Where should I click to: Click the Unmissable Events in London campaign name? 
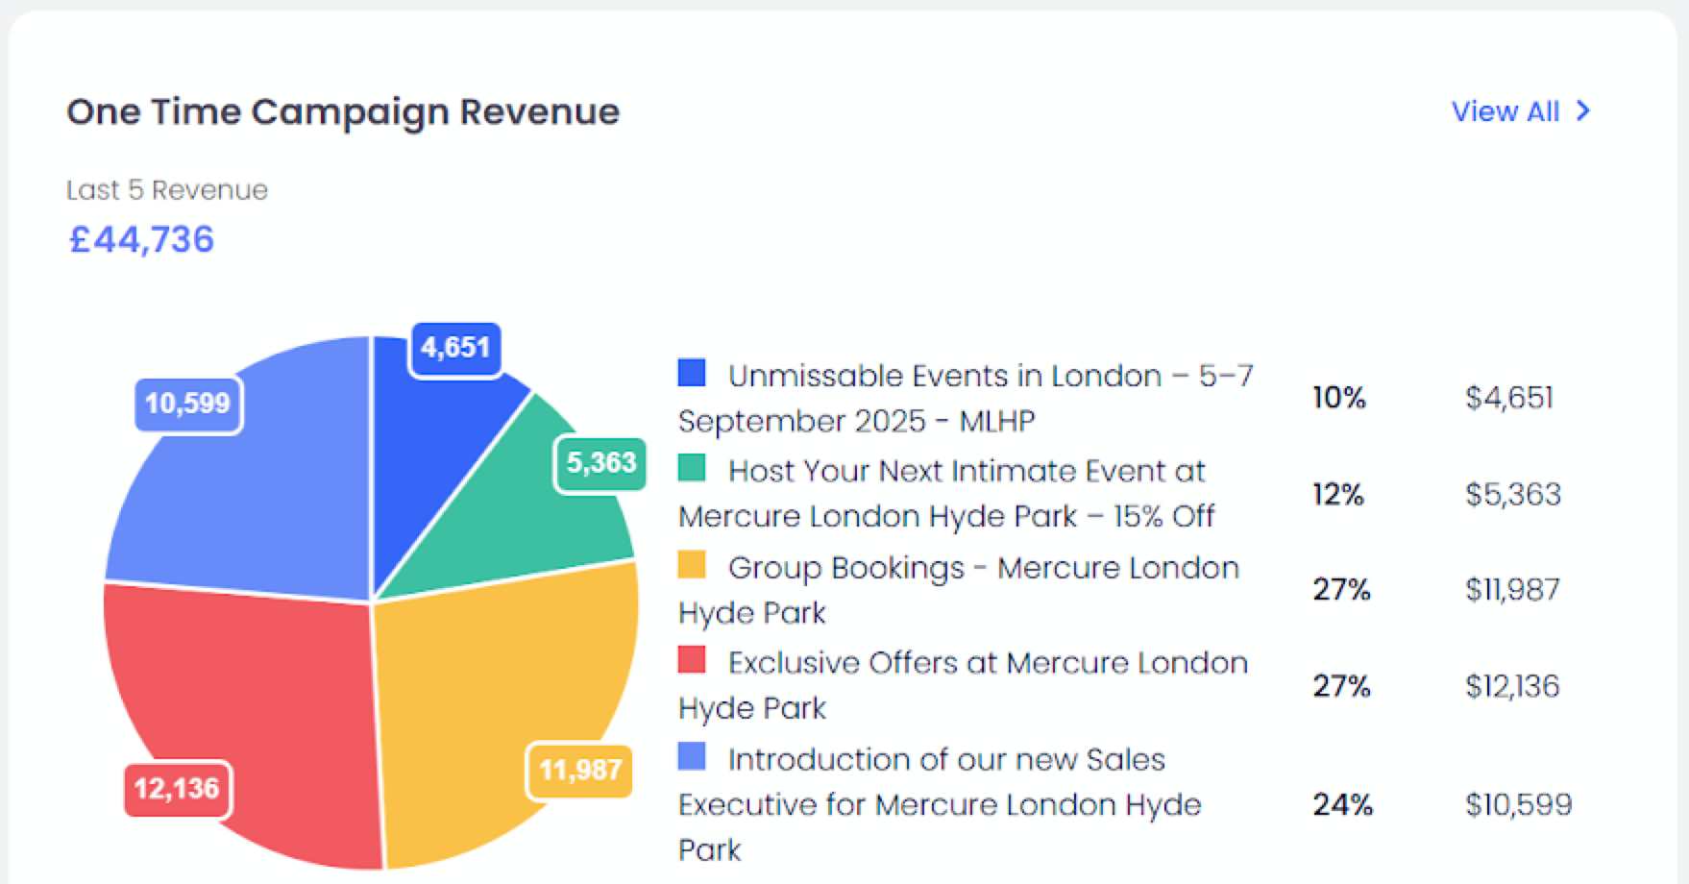pos(966,398)
